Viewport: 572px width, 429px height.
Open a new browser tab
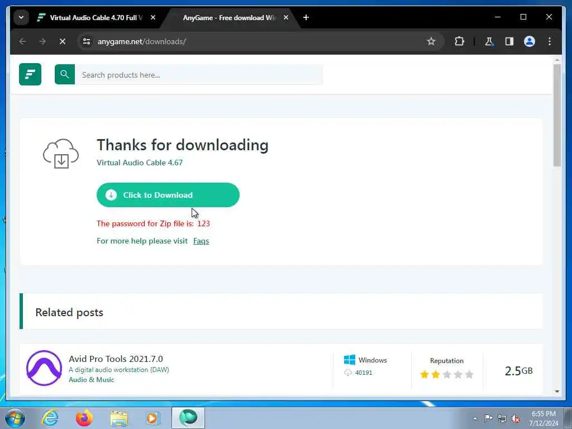(306, 17)
